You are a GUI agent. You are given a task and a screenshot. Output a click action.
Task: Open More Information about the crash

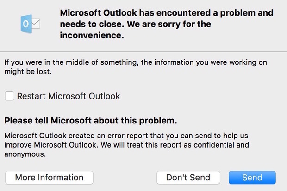[49, 177]
